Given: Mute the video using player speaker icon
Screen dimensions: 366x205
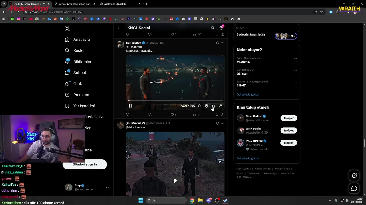Looking at the screenshot, I should click(x=200, y=106).
